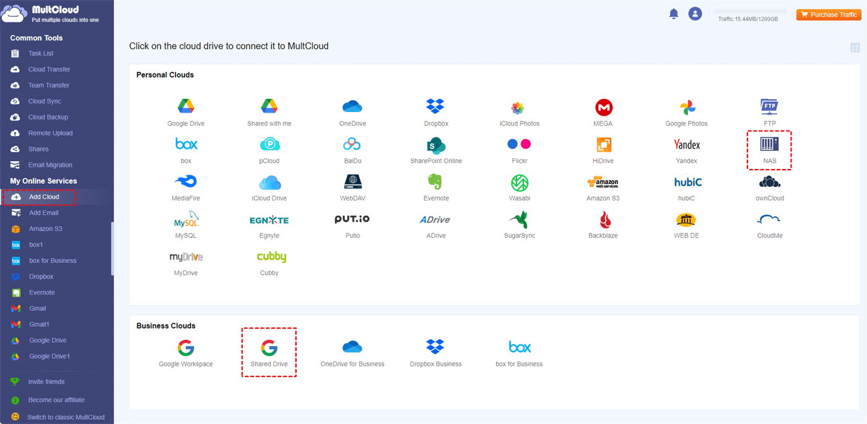Choose the box personal cloud icon
867x424 pixels.
click(186, 144)
